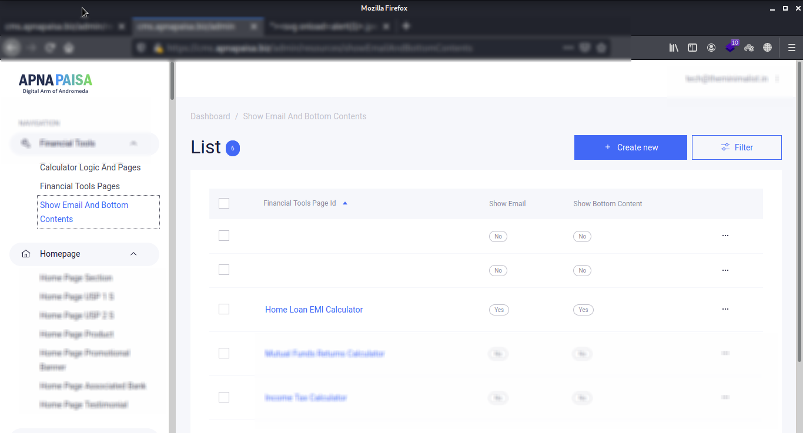Open the Firefox application menu
803x433 pixels.
click(791, 48)
